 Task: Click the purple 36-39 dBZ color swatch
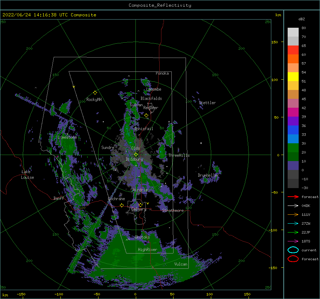[x=293, y=121]
